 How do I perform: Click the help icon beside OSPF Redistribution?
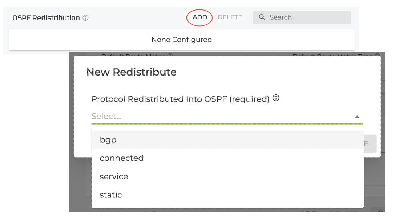point(86,18)
